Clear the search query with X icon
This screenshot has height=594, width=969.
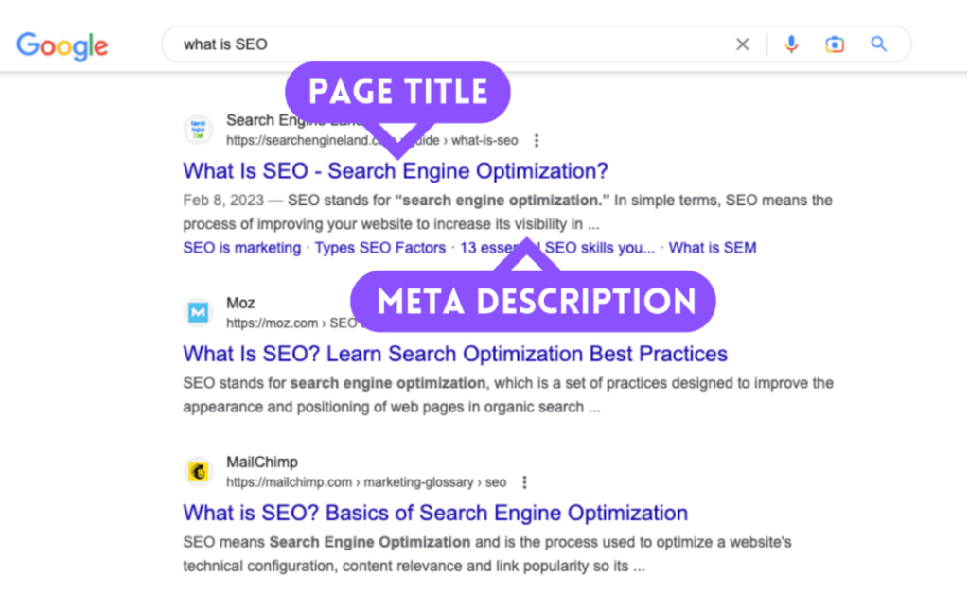pos(743,44)
